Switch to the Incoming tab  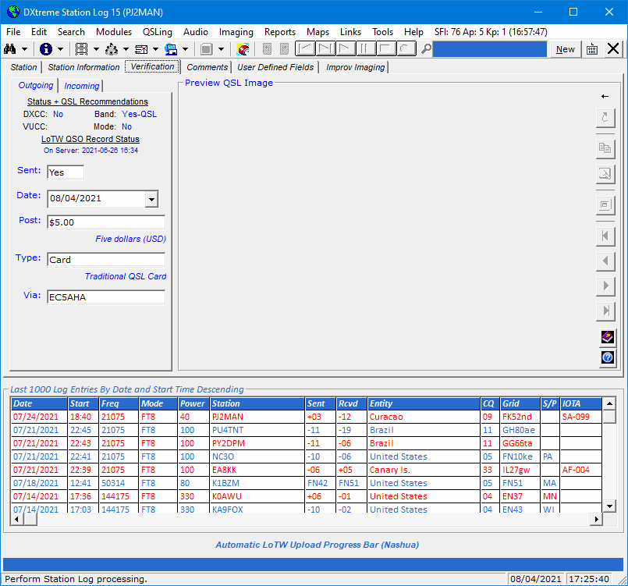pos(81,86)
